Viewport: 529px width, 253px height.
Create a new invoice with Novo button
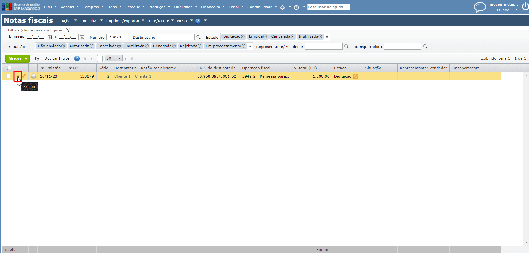tap(14, 58)
